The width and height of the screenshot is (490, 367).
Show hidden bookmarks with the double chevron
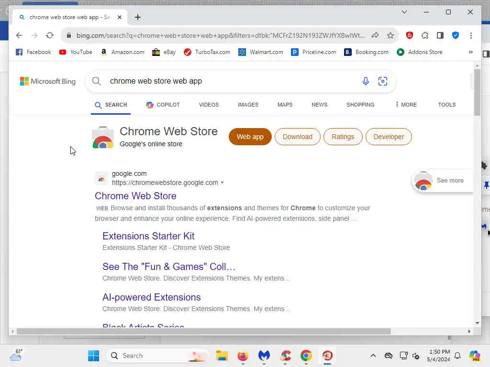471,52
